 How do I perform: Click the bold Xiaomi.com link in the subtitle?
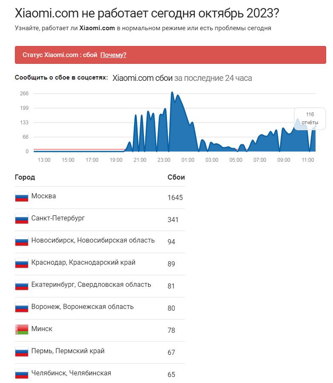(x=96, y=28)
